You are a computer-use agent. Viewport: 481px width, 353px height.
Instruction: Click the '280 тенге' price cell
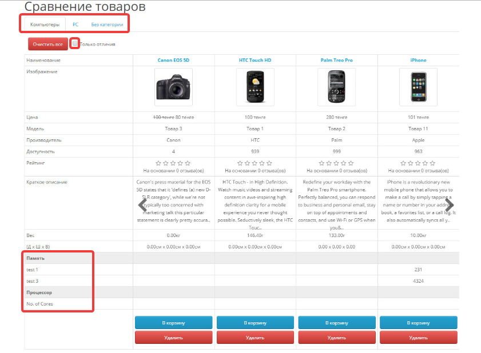(x=336, y=117)
